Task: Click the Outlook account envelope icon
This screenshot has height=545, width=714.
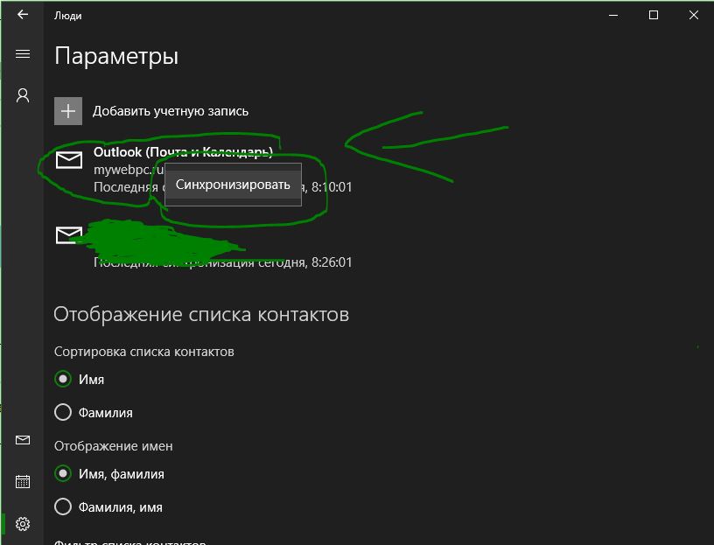Action: pos(69,160)
